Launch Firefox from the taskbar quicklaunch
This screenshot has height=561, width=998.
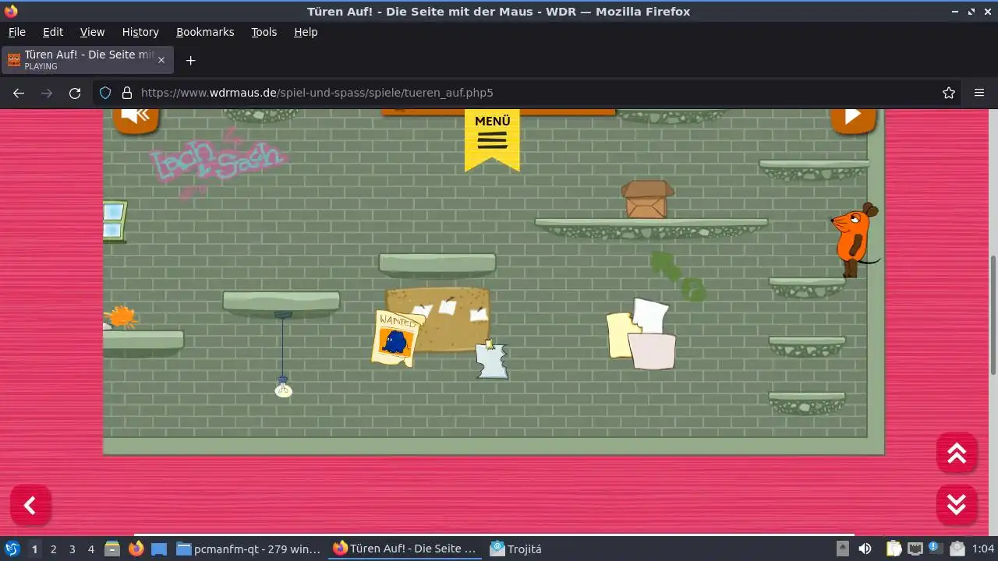[x=136, y=549]
